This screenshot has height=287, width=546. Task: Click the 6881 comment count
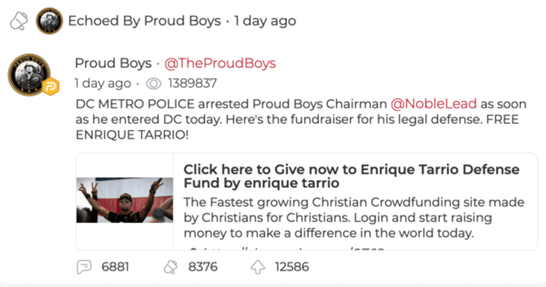115,267
